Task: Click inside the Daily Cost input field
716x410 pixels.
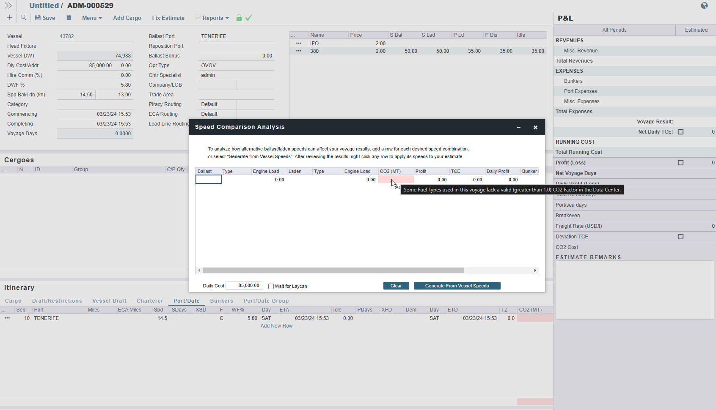Action: click(244, 285)
